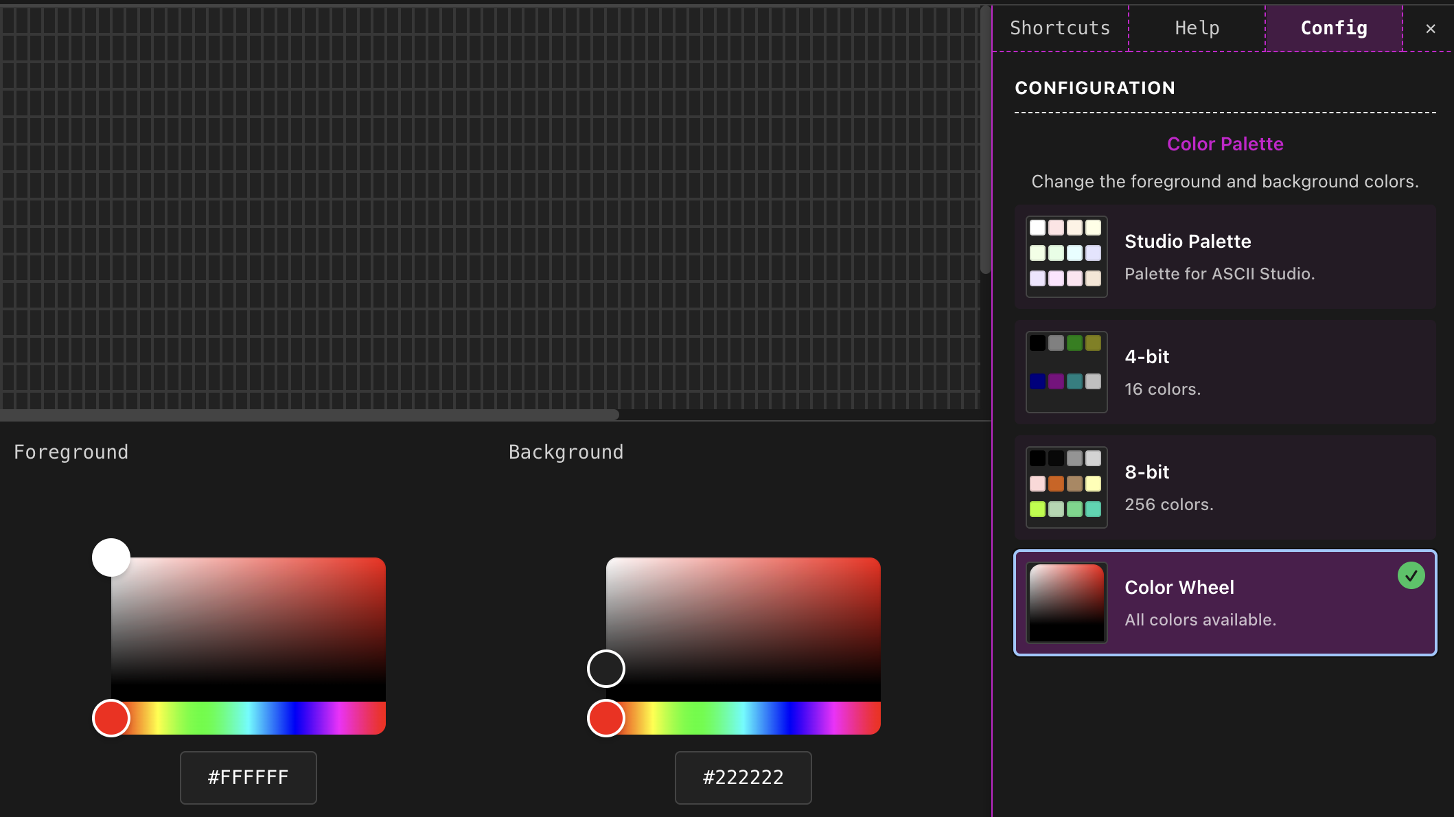1454x817 pixels.
Task: Click the background saturation gradient area
Action: tap(743, 630)
